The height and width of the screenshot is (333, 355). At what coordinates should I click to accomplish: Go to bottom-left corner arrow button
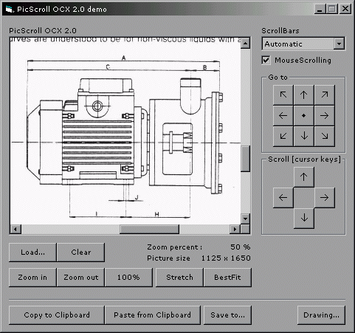[x=283, y=136]
